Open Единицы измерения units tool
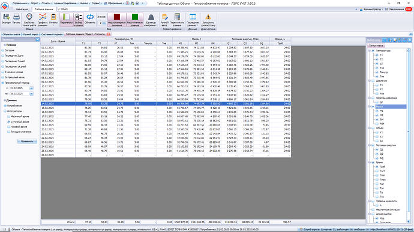This screenshot has width=414, height=232. (151, 20)
